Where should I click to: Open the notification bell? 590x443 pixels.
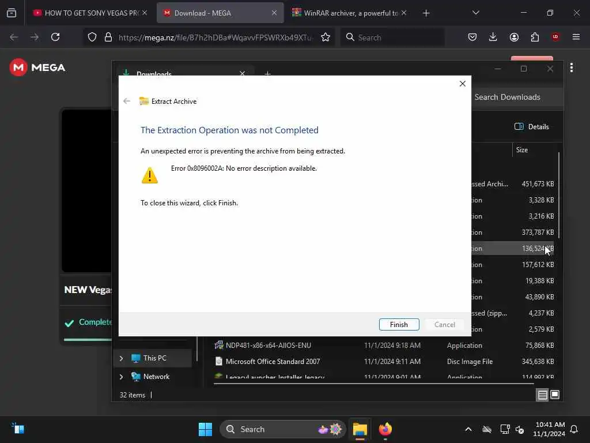[574, 429]
